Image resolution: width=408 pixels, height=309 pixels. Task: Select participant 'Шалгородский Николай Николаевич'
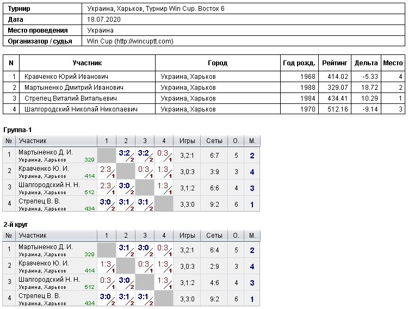coord(81,109)
